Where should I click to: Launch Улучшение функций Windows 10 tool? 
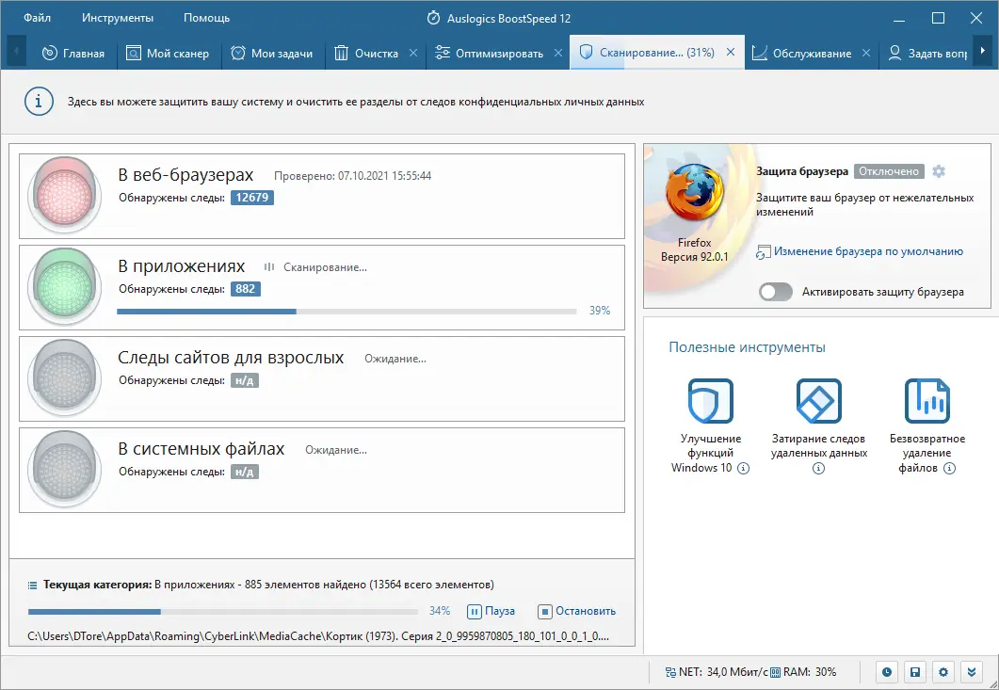[710, 401]
